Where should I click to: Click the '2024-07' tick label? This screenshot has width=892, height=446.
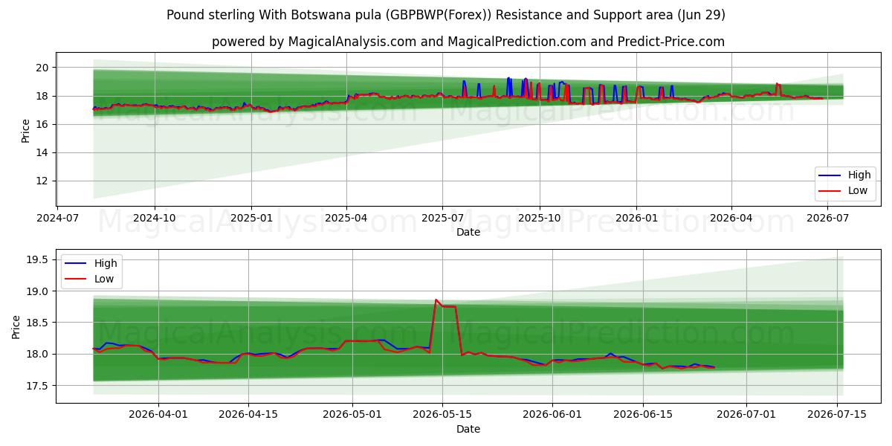click(58, 218)
